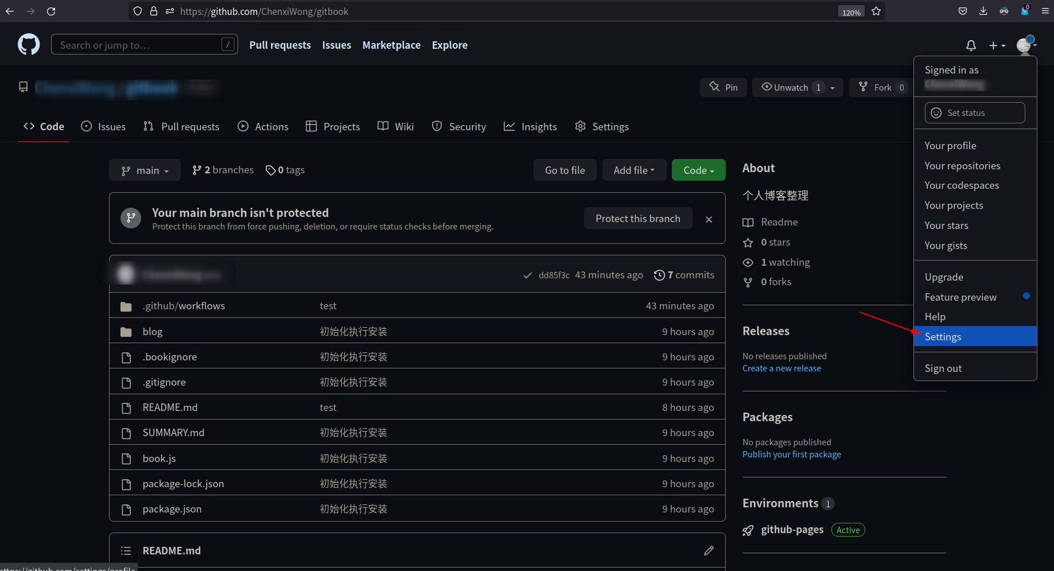Open the github-pages environment link
Screen dimensions: 1054x571
[x=792, y=530]
